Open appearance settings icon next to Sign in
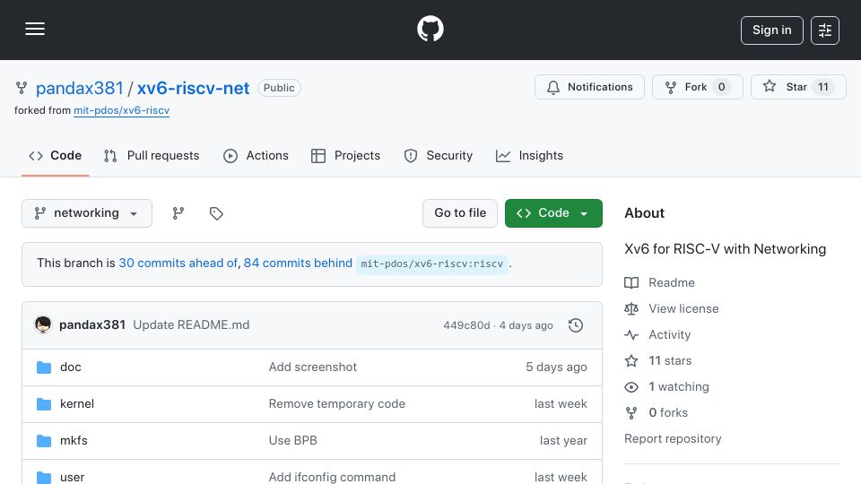 click(825, 30)
